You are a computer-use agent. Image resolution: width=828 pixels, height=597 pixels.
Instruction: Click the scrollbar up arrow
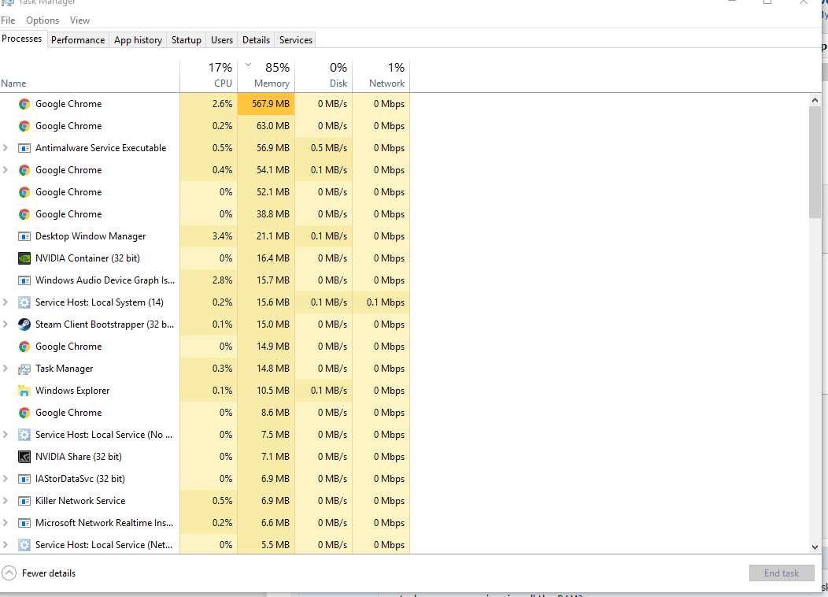[815, 100]
